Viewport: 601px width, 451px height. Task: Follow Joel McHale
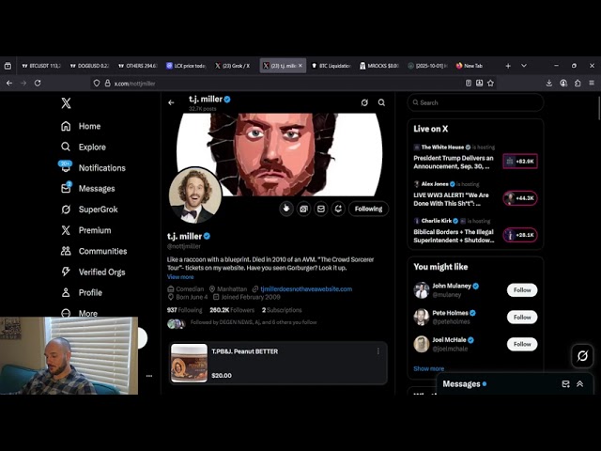(522, 345)
